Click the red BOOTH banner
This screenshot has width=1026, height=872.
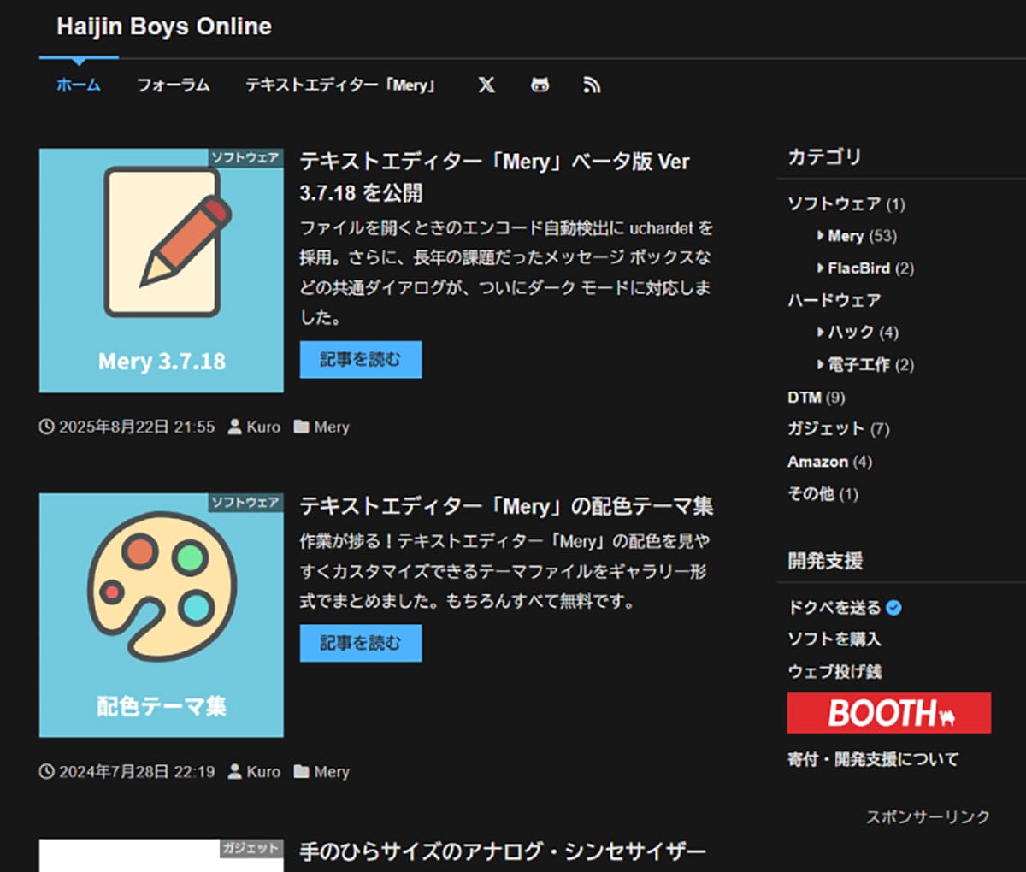pos(889,713)
